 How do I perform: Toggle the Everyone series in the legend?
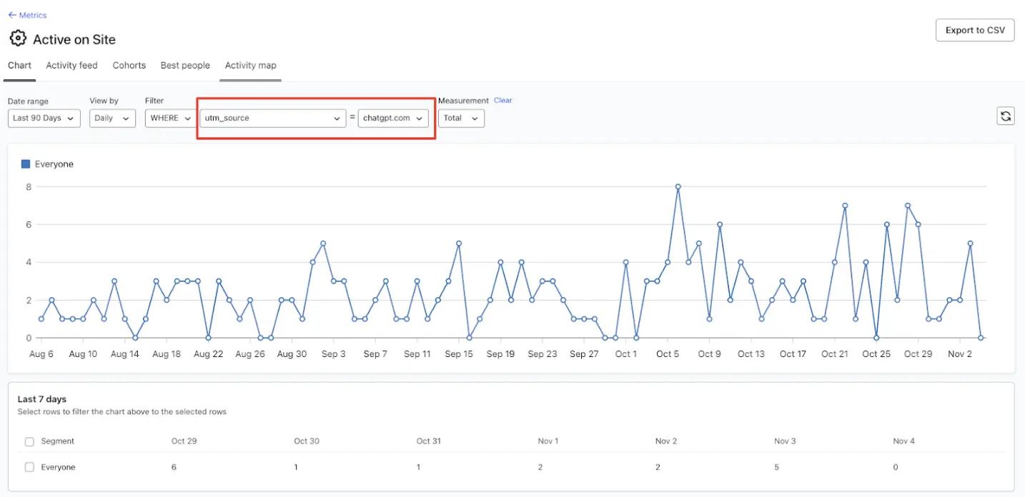click(x=54, y=164)
